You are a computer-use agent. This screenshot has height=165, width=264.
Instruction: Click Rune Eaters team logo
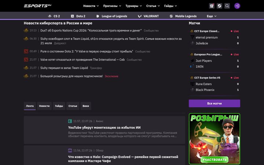192,84
